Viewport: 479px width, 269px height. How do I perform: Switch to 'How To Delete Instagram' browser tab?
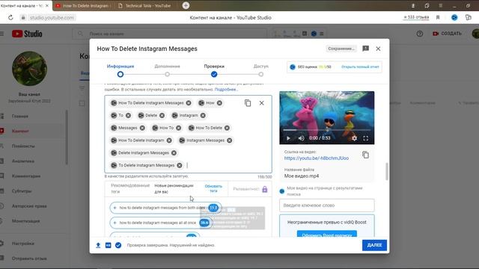[x=82, y=5]
